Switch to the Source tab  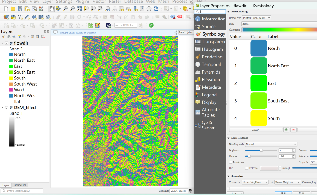[210, 27]
